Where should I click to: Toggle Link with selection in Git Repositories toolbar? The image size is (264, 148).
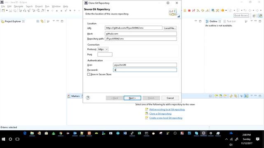(236, 96)
